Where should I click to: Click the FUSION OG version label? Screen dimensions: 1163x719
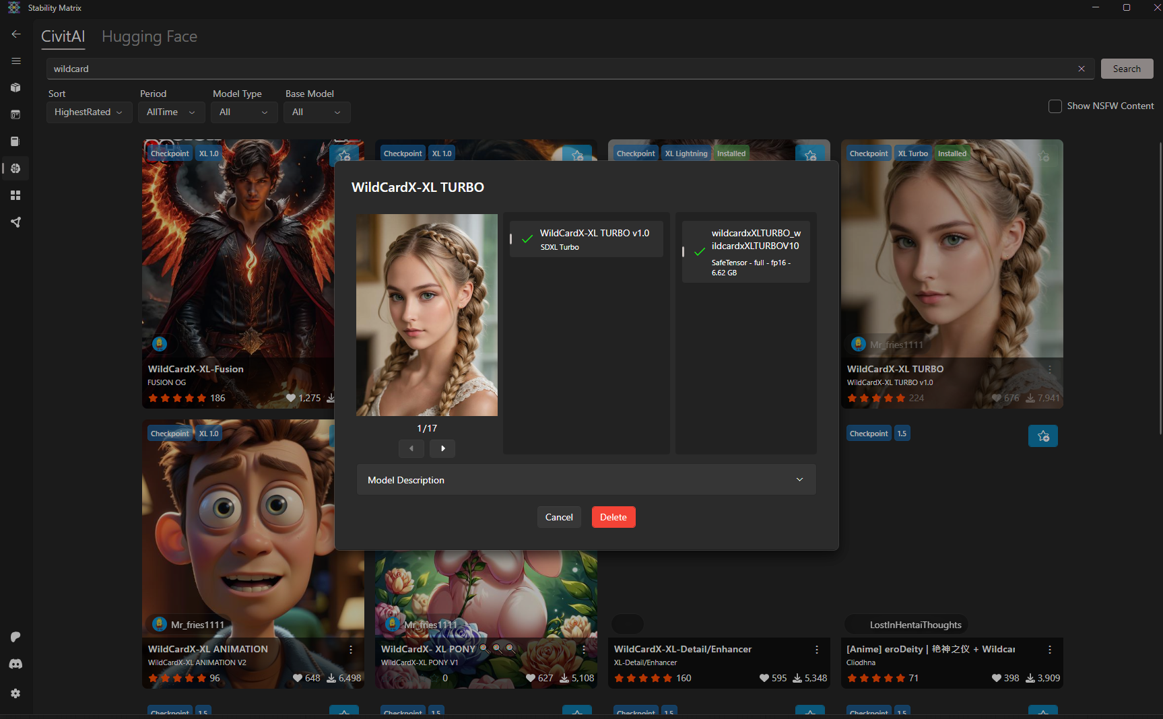tap(167, 382)
